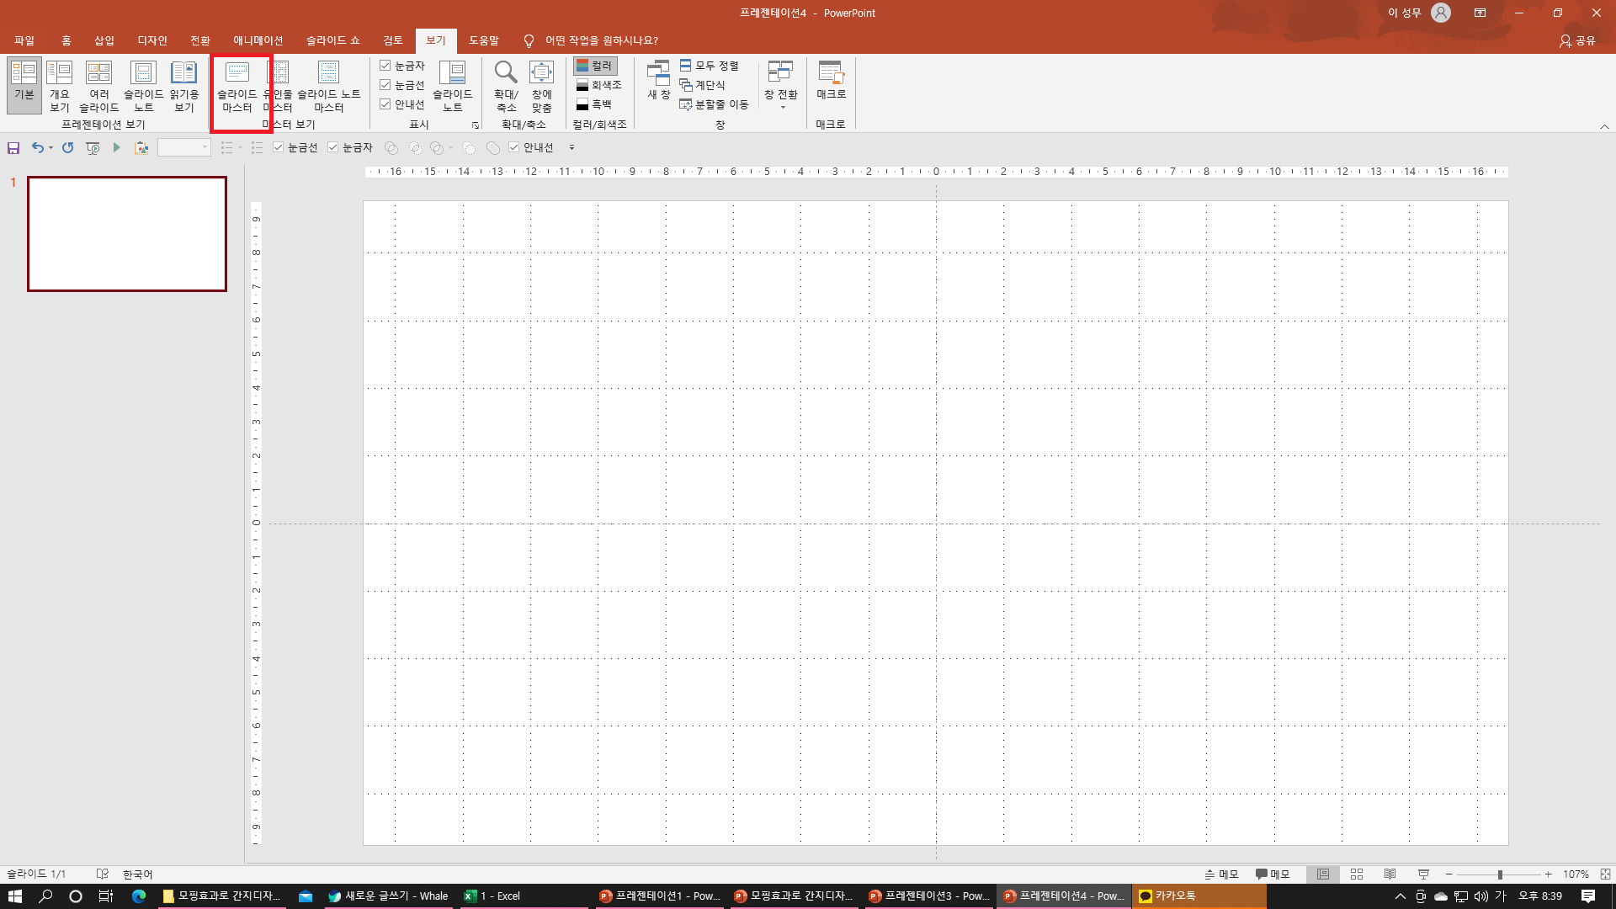1616x909 pixels.
Task: Open the undo history dropdown arrow
Action: pos(50,148)
